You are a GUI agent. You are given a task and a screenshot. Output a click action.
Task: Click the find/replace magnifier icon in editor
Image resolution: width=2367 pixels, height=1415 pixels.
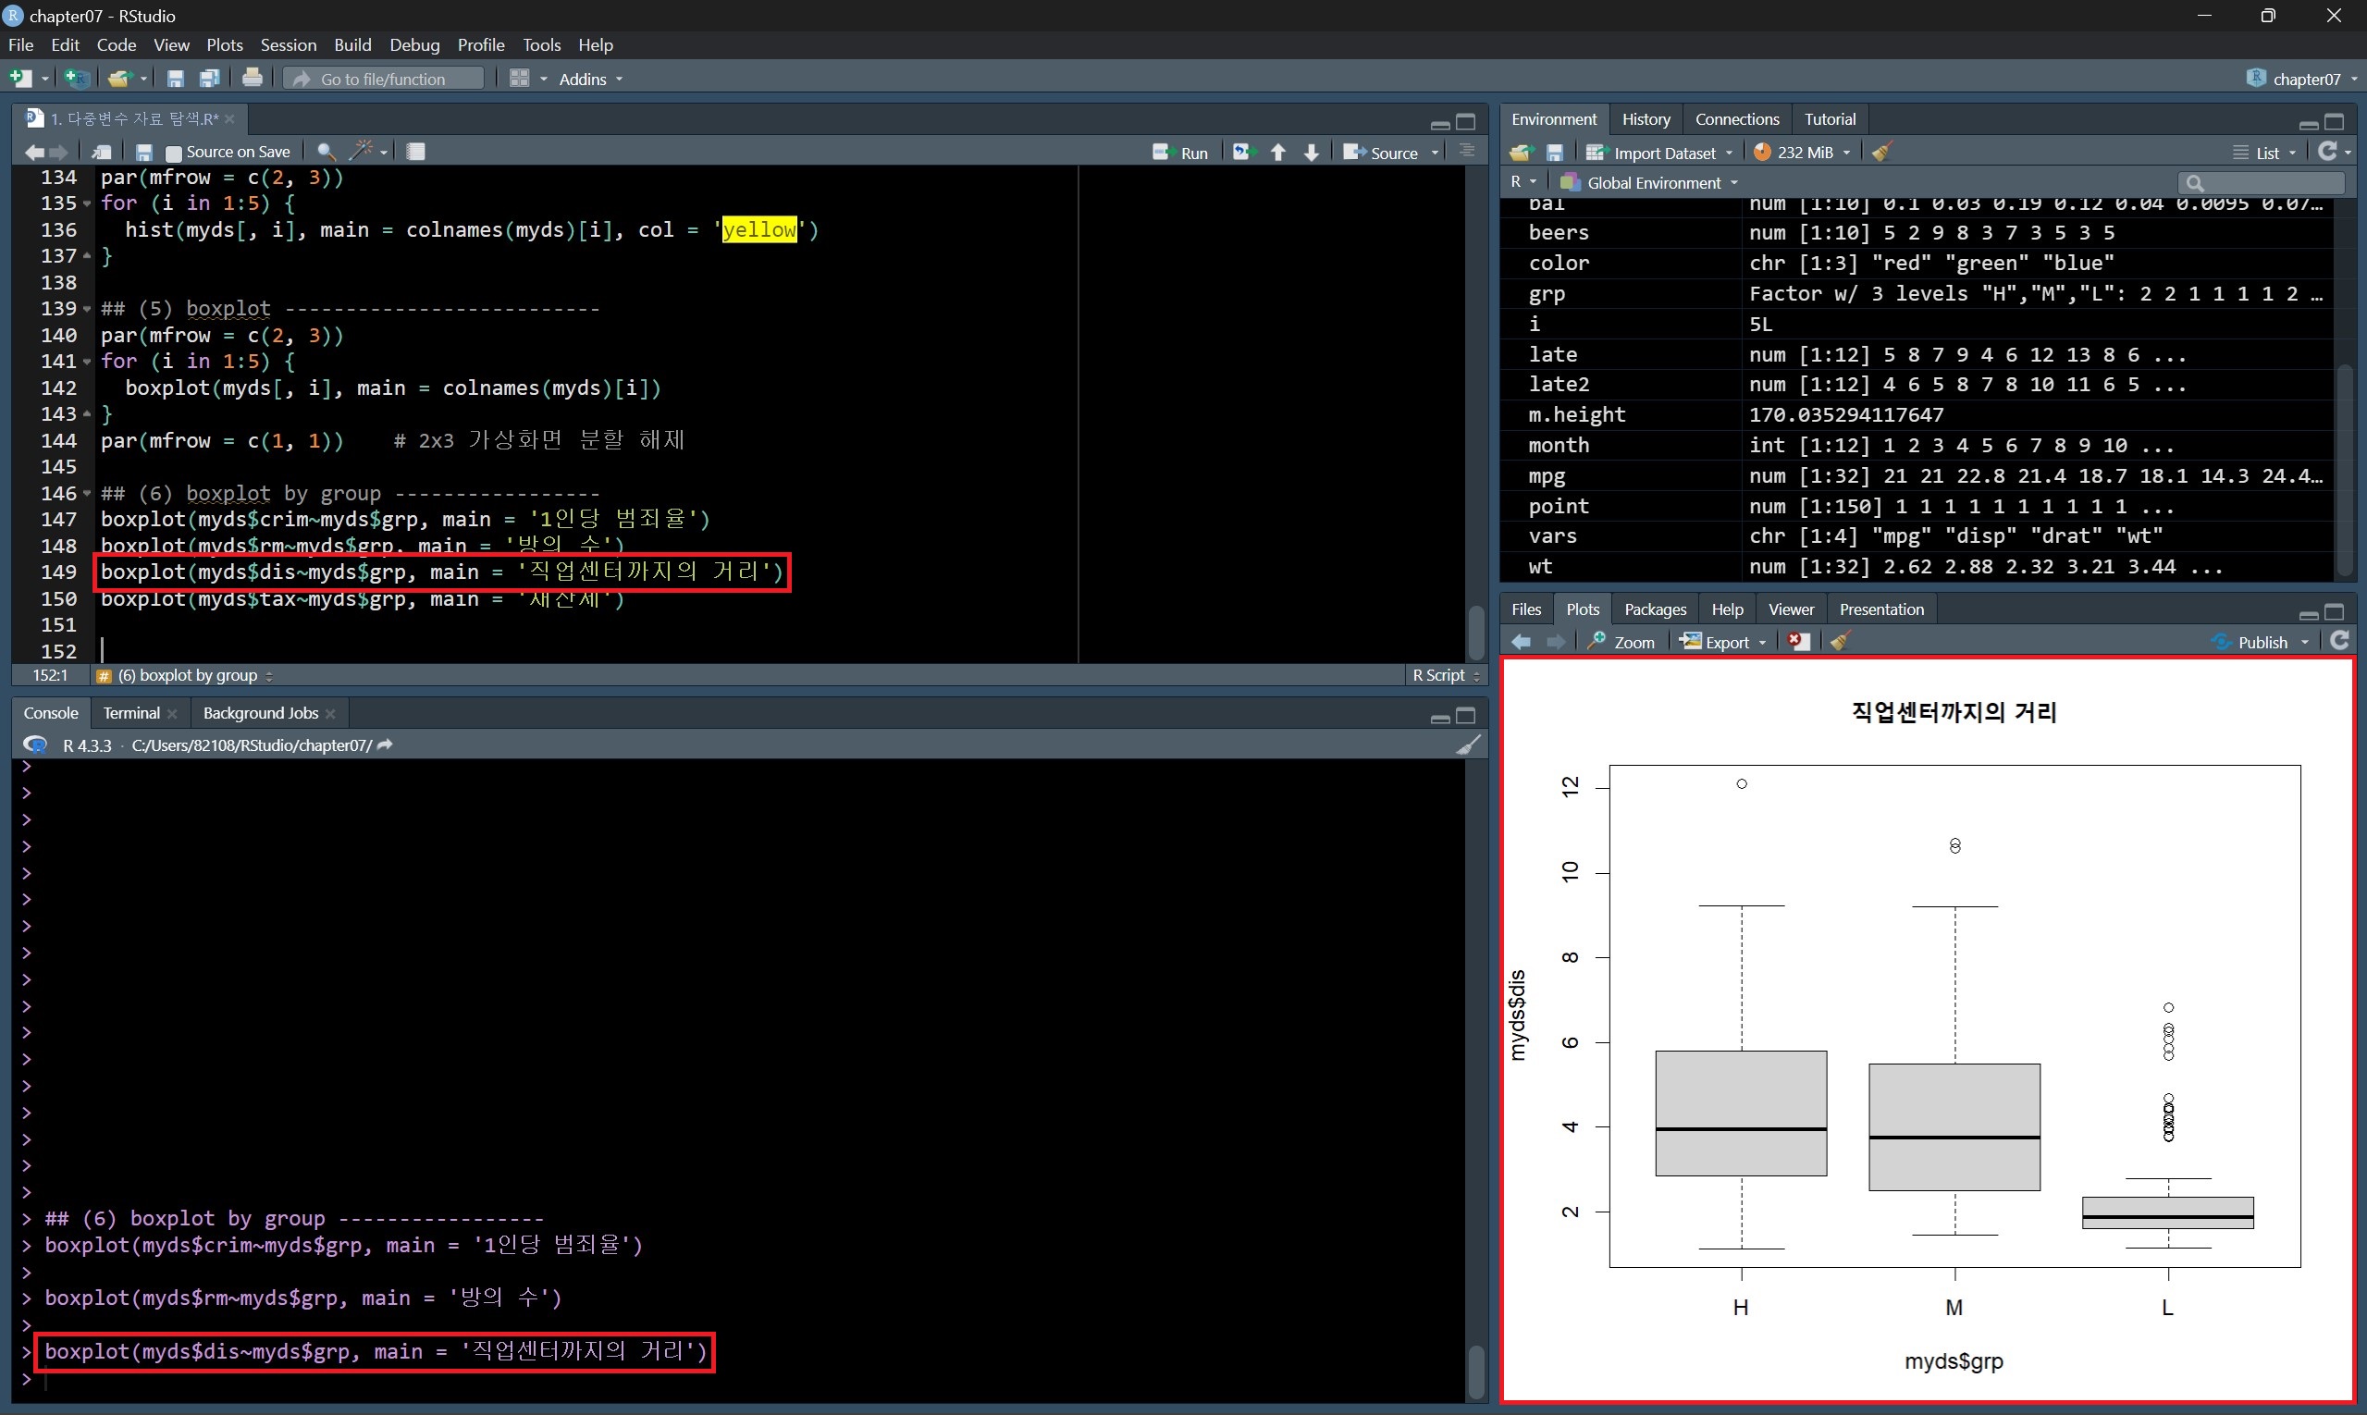327,152
